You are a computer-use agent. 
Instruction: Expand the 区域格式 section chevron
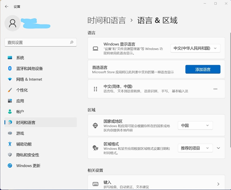[218, 148]
